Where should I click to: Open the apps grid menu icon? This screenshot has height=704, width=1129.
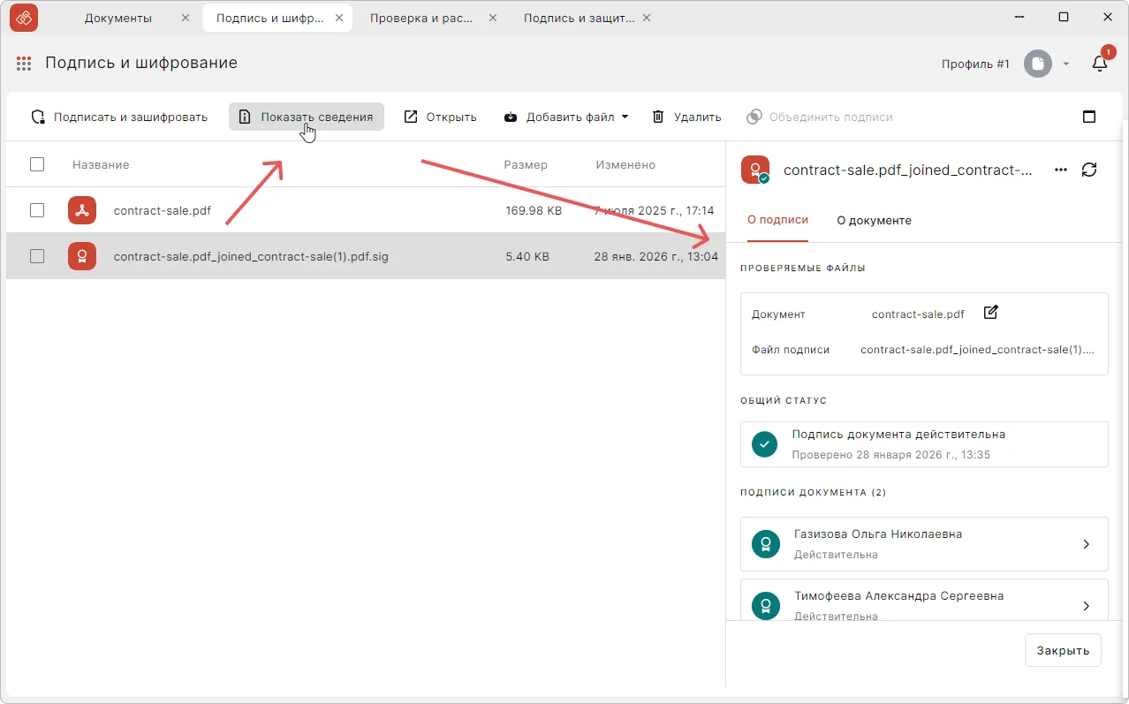pos(25,64)
